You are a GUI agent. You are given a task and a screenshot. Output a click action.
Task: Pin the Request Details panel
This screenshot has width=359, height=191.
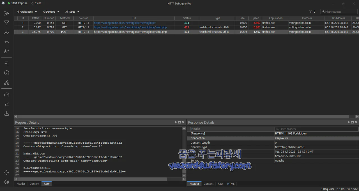pyautogui.click(x=176, y=122)
